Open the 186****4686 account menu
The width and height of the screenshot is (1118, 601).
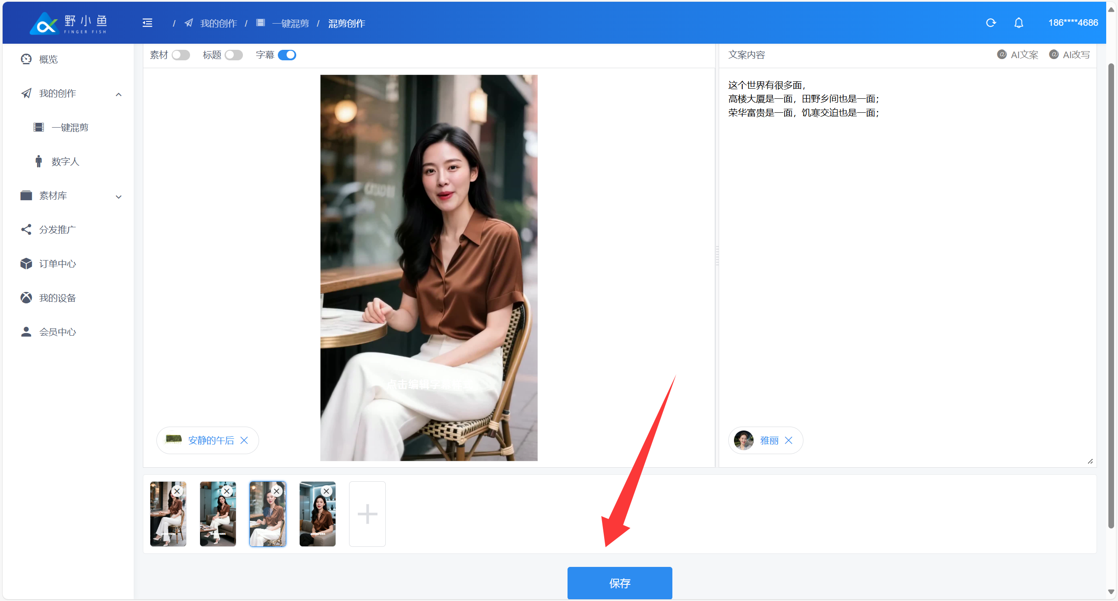click(x=1073, y=23)
